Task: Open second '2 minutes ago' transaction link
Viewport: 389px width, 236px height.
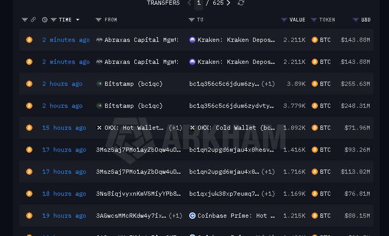Action: (66, 62)
